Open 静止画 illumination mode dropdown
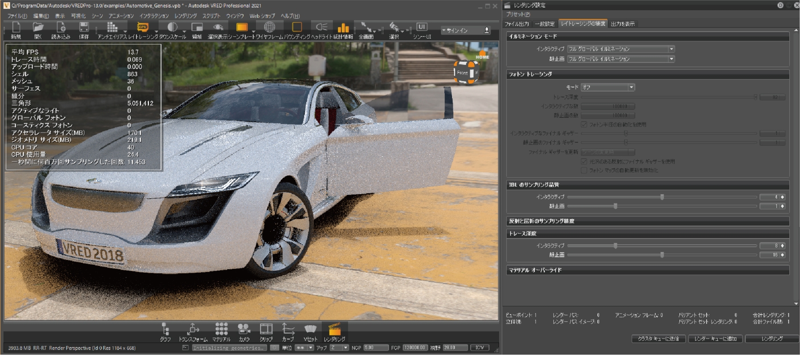Viewport: 800px width, 355px height. pos(621,59)
